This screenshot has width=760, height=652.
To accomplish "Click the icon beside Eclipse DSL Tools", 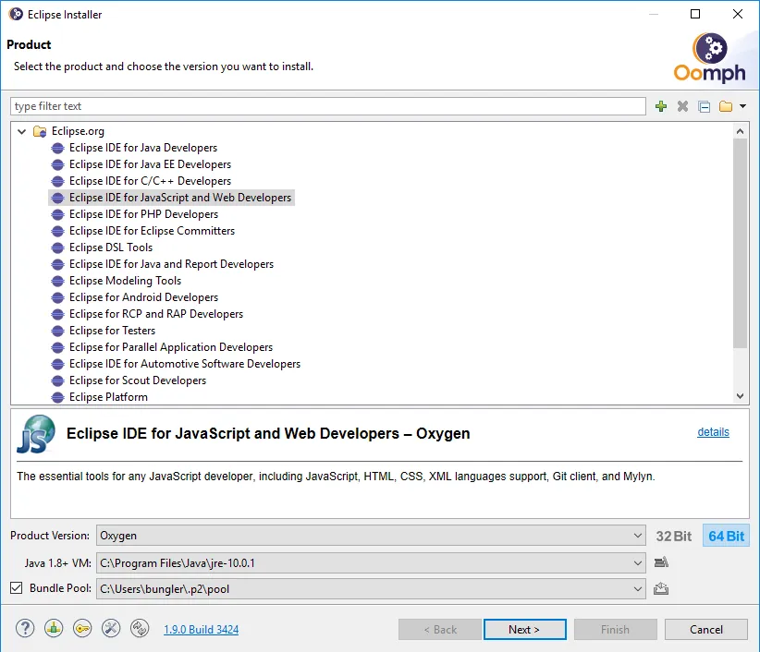I will click(x=57, y=248).
